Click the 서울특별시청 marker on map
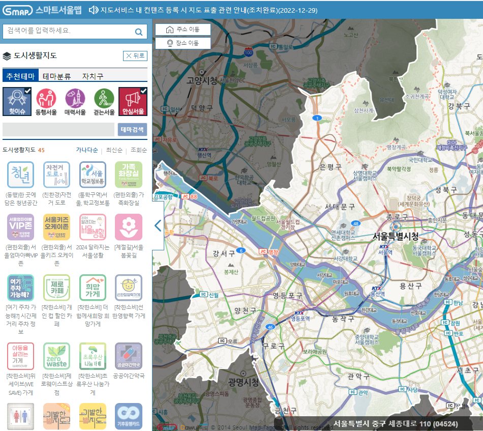Image resolution: width=483 pixels, height=431 pixels. point(396,227)
